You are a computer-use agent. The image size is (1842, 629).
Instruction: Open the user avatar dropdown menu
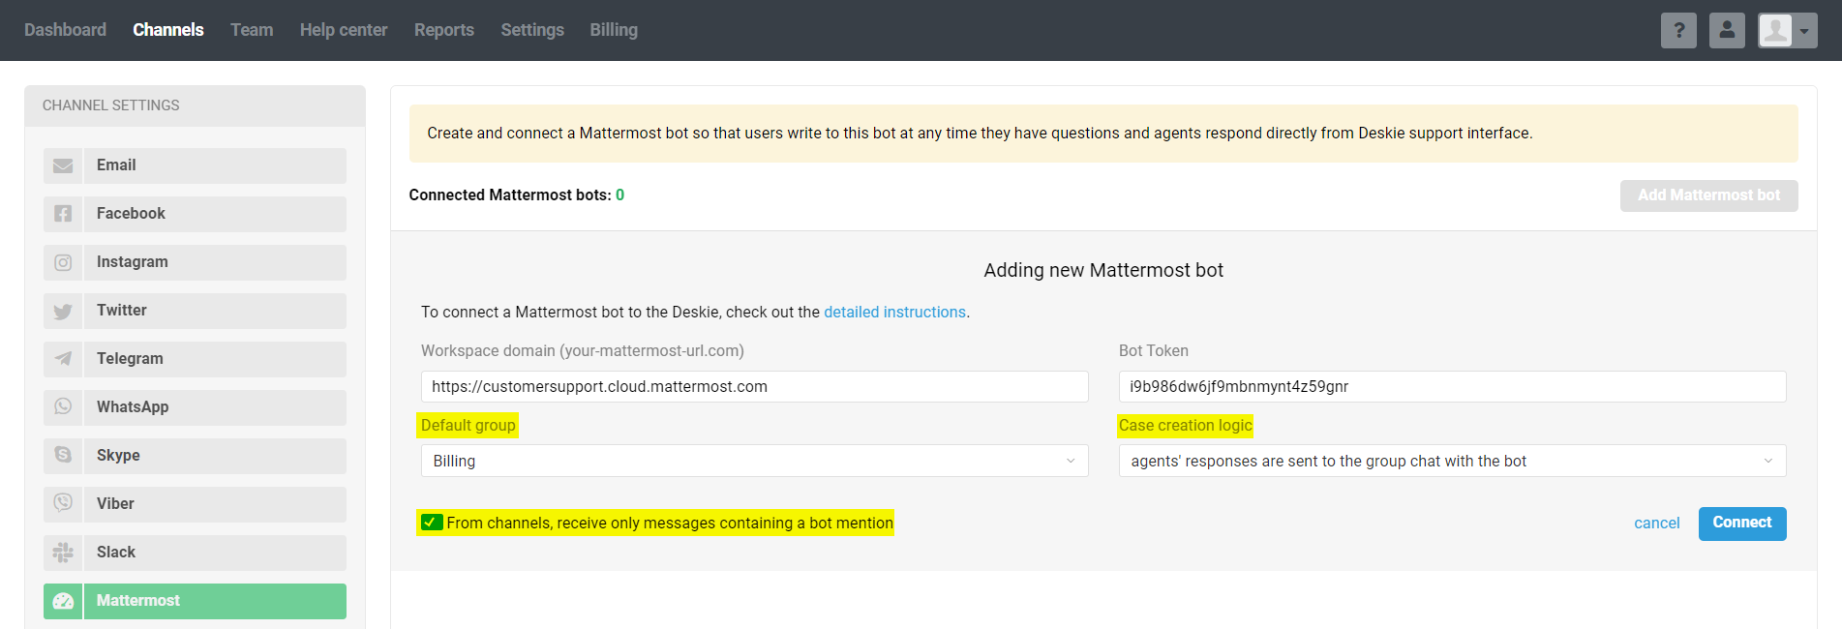(x=1787, y=31)
